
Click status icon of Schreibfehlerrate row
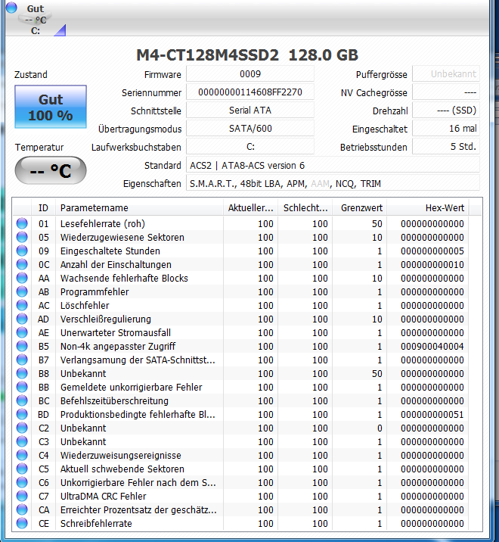[22, 523]
